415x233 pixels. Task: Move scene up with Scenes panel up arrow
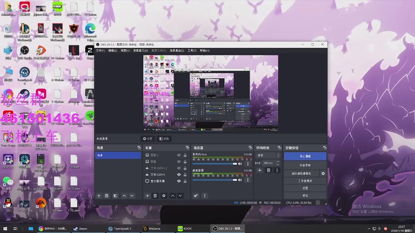tap(124, 196)
